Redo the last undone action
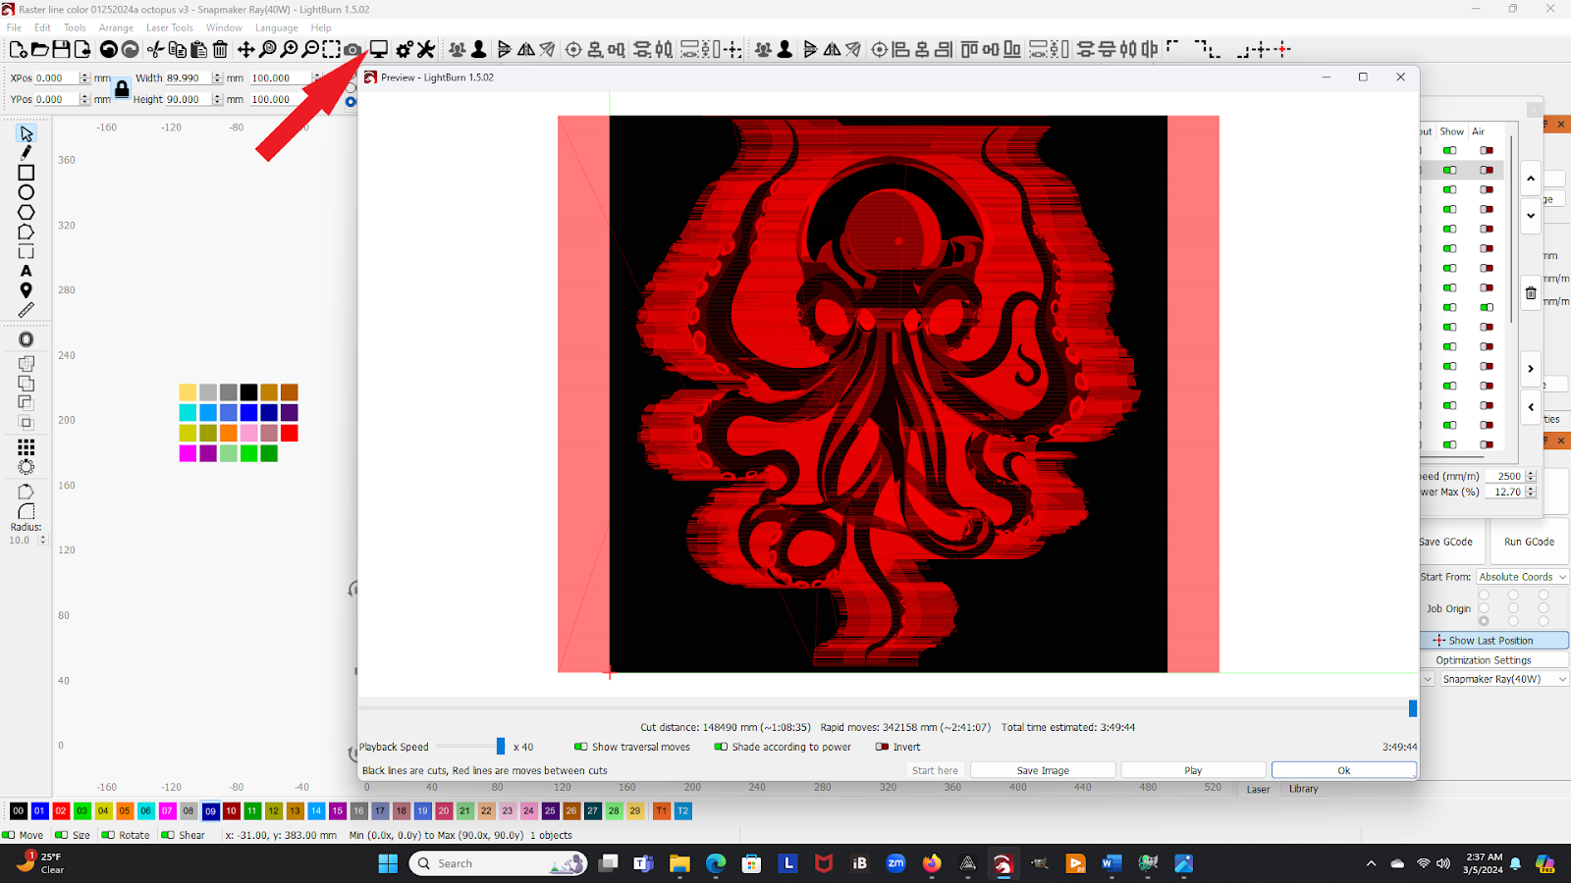This screenshot has height=883, width=1571. click(x=130, y=49)
